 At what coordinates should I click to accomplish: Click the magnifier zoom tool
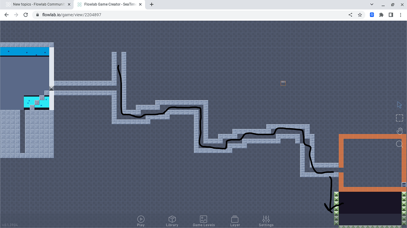pos(399,144)
